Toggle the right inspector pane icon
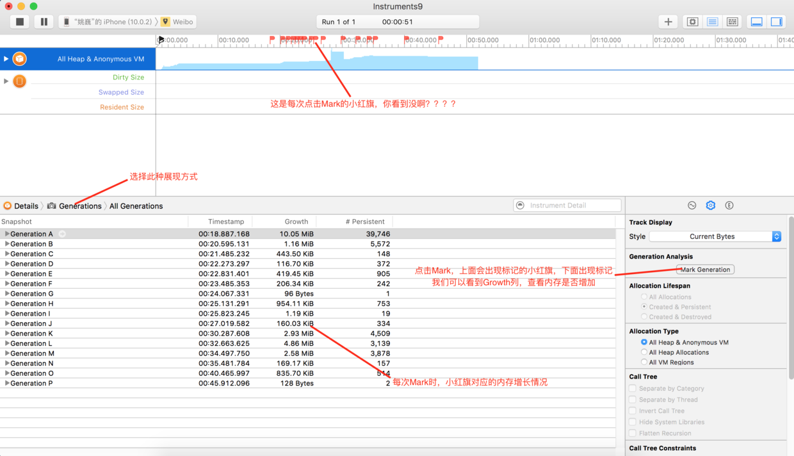This screenshot has width=794, height=456. tap(775, 21)
